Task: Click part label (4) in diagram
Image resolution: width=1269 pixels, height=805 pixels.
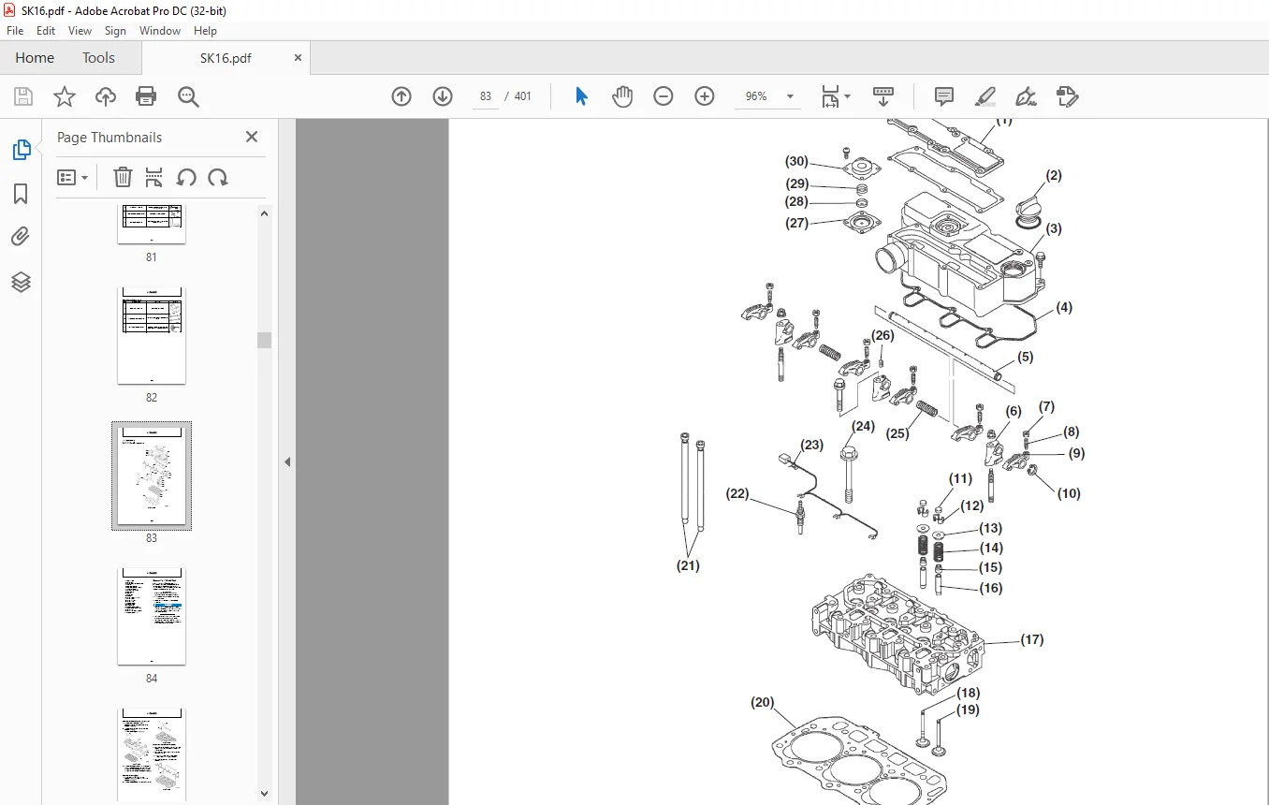Action: (x=1064, y=307)
